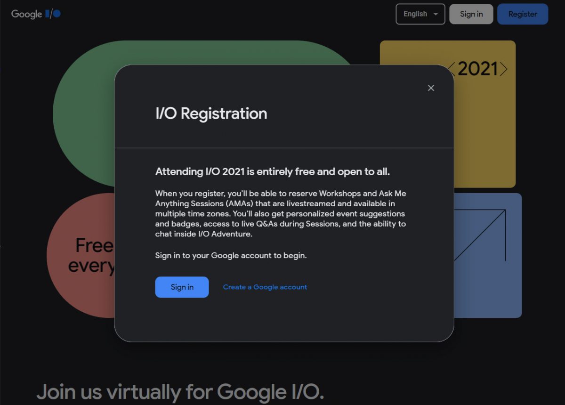
Task: Click the right angle bracket after 2021
Action: coord(504,69)
